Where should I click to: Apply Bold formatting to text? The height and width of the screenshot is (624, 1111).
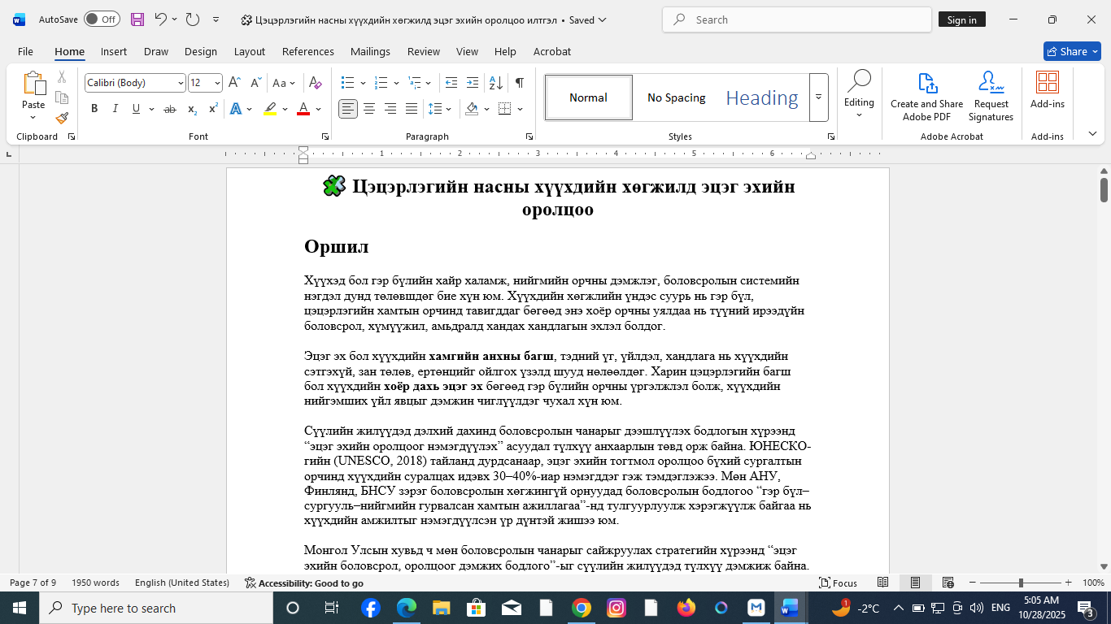(x=94, y=108)
